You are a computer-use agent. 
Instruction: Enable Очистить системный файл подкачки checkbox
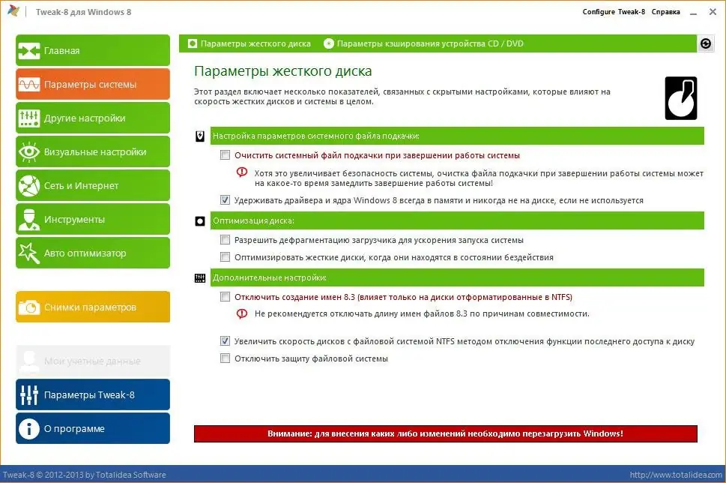click(x=225, y=154)
